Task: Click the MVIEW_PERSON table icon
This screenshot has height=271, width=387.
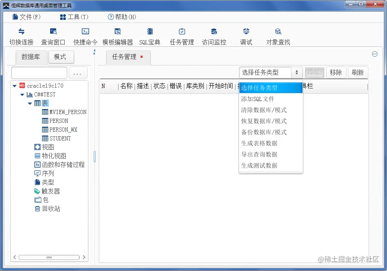Action: point(45,112)
